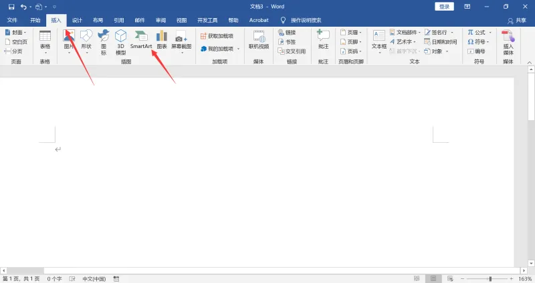Add a 批注 comment
The height and width of the screenshot is (283, 535).
[323, 39]
